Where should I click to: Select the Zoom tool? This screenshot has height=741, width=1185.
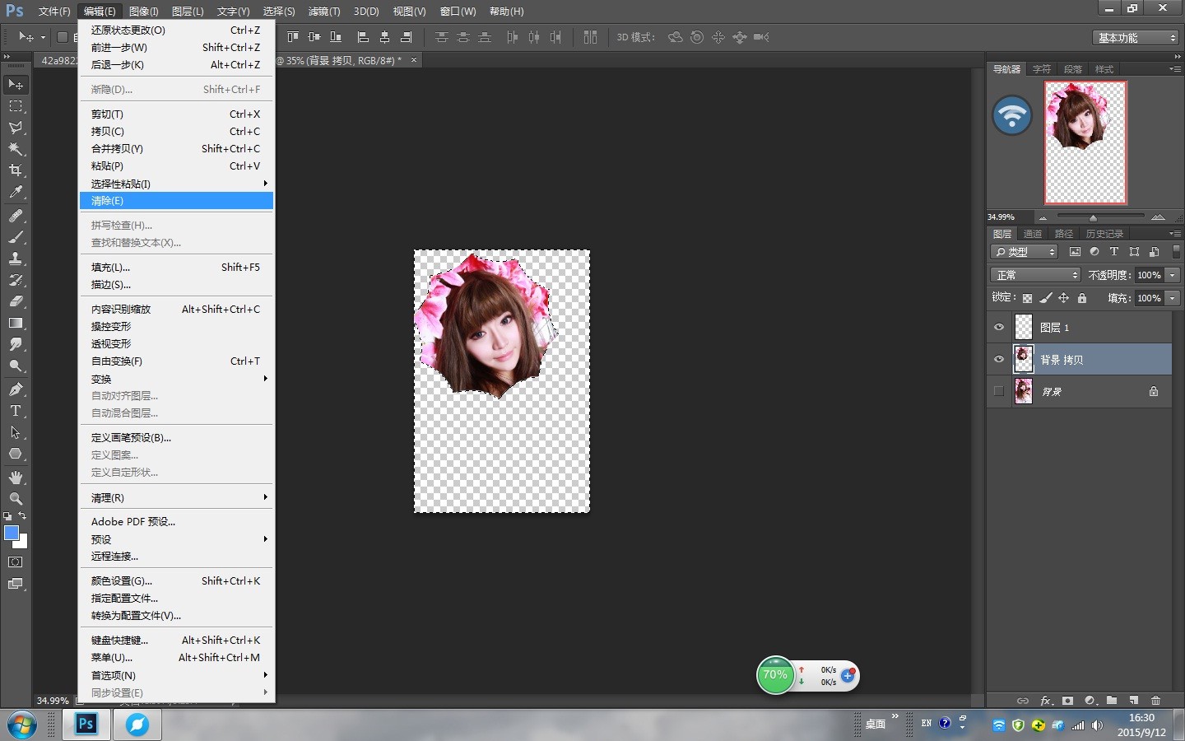click(x=16, y=499)
